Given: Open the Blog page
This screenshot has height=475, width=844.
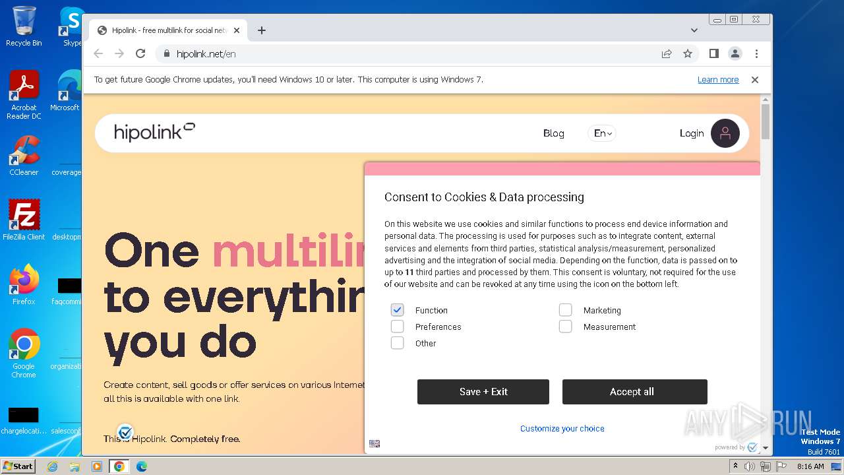Looking at the screenshot, I should click(554, 133).
